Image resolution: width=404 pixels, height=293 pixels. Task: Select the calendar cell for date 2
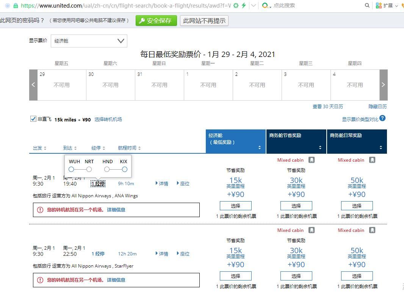pyautogui.click(x=257, y=85)
